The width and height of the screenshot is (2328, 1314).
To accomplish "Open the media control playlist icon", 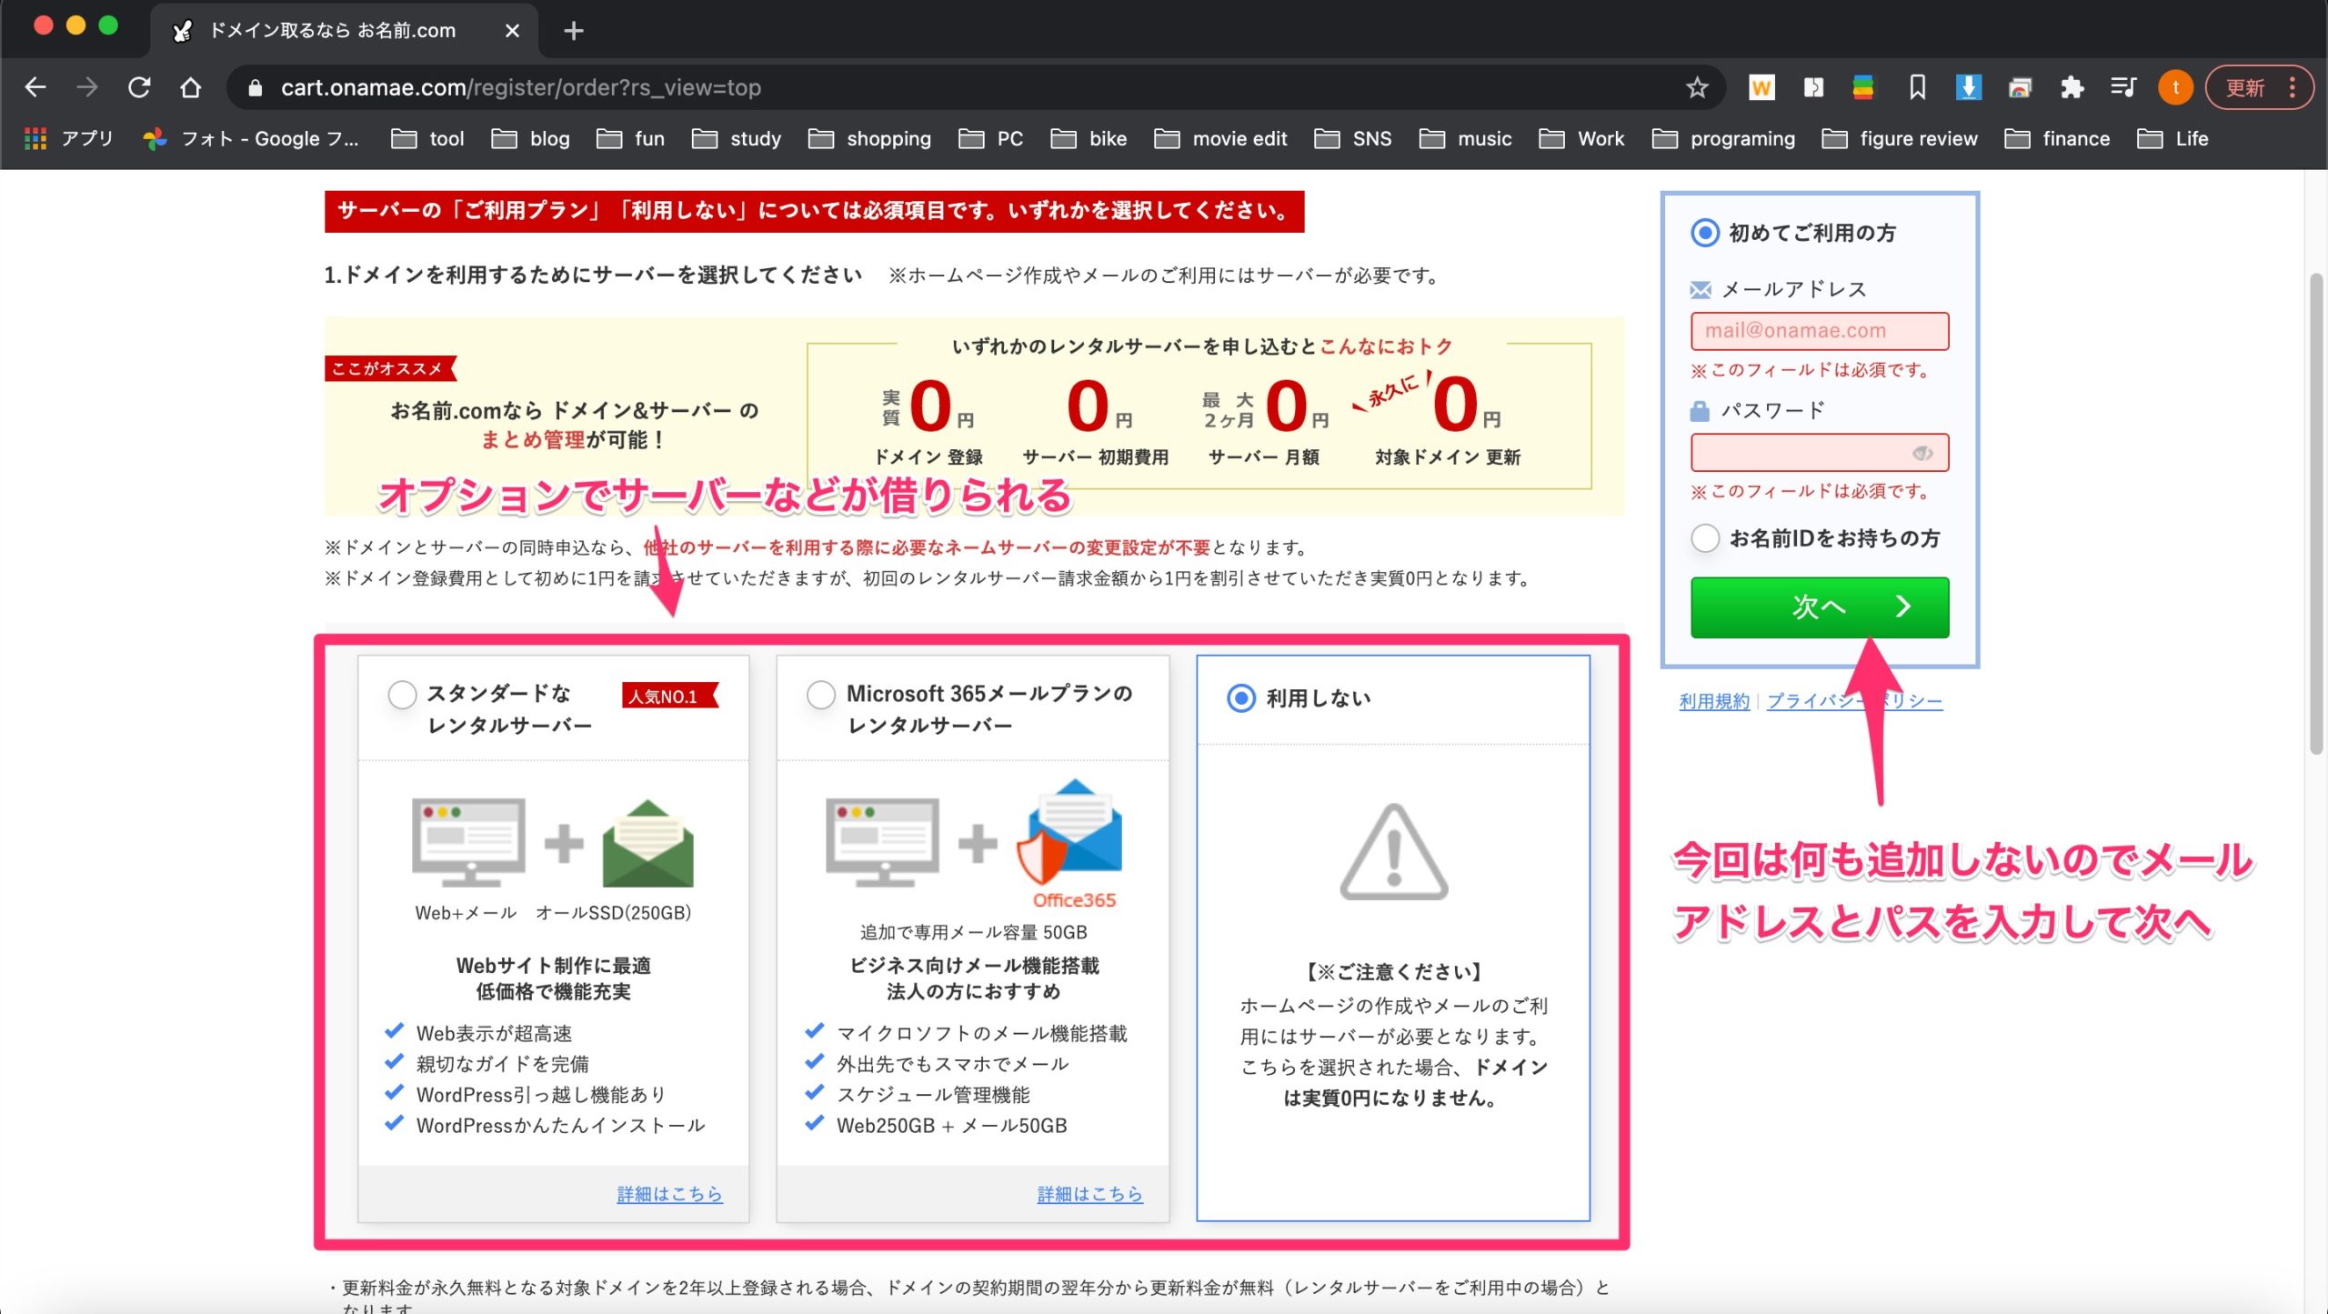I will (2123, 87).
